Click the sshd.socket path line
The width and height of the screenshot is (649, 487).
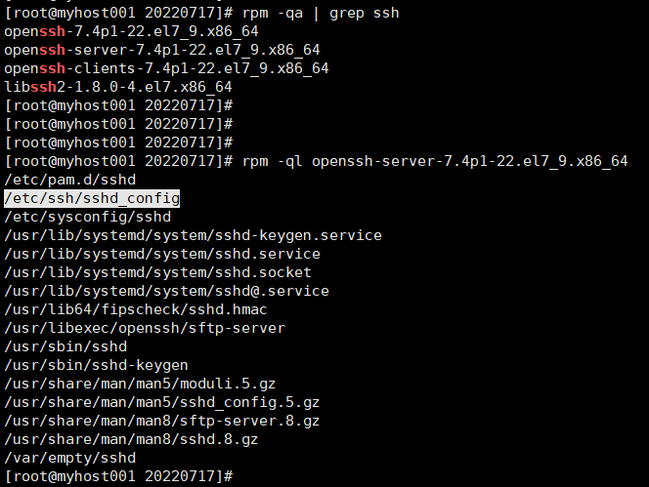[x=157, y=272]
